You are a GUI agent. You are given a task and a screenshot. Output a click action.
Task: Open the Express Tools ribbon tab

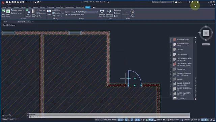(x=80, y=7)
